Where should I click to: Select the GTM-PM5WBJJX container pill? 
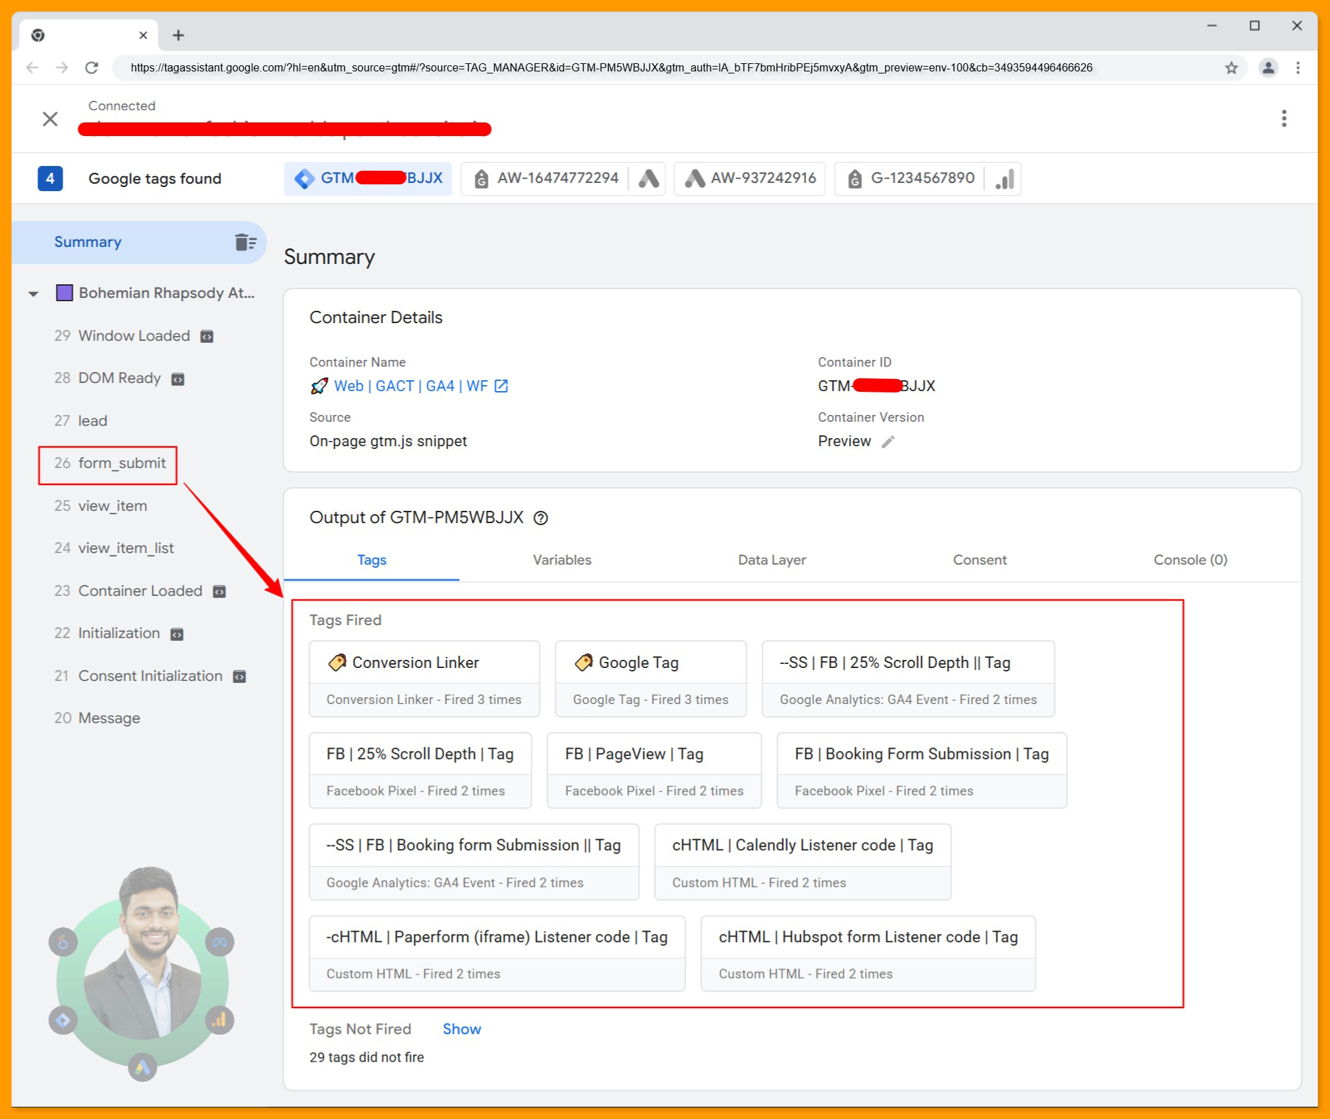[x=368, y=178]
